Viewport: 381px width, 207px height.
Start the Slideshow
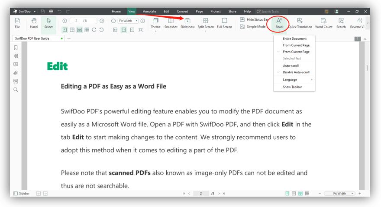tap(187, 23)
